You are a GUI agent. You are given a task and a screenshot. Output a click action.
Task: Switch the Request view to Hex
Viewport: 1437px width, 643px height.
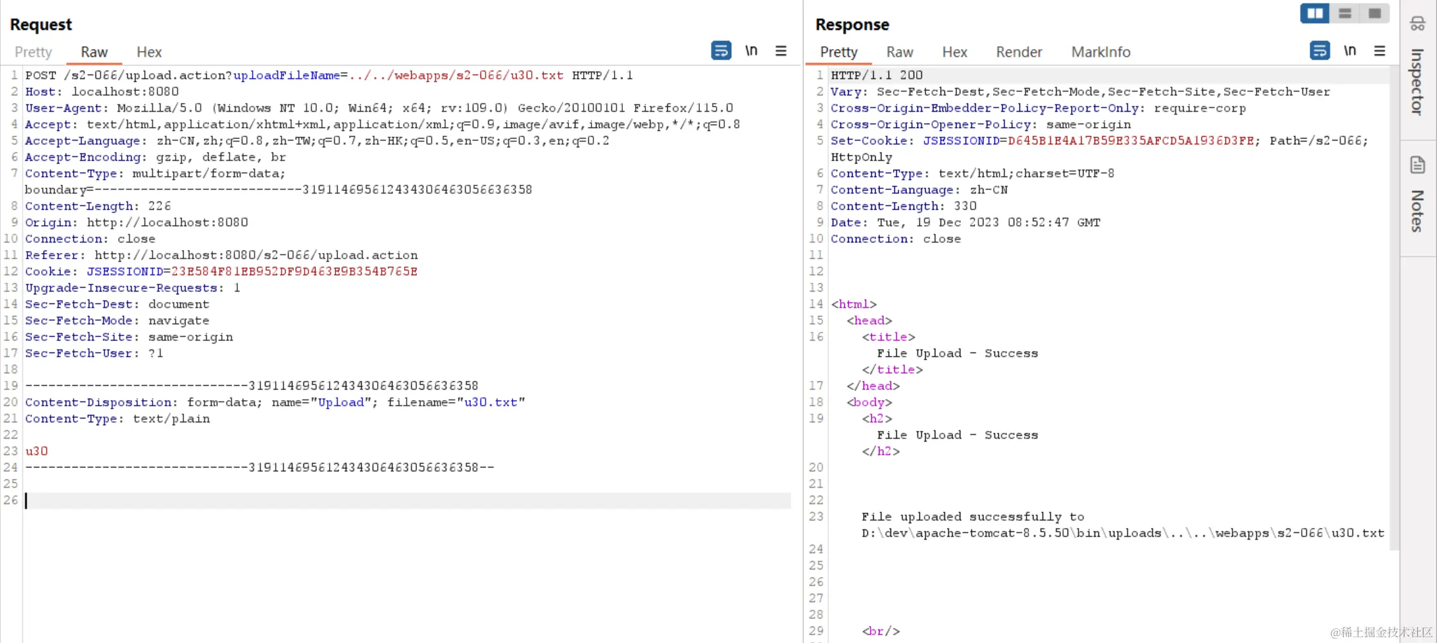(x=148, y=51)
